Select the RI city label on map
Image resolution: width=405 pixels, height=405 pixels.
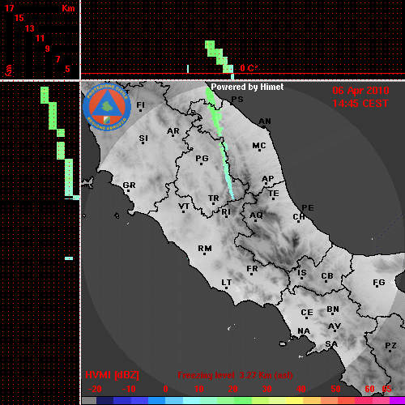click(x=226, y=212)
